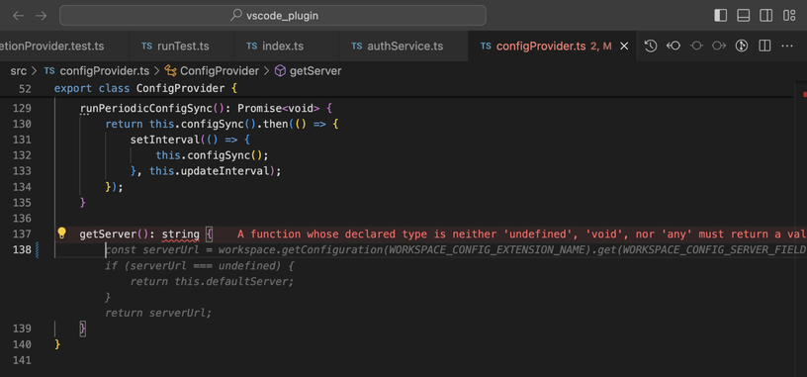Open the index.ts tab
The height and width of the screenshot is (377, 807).
(275, 46)
